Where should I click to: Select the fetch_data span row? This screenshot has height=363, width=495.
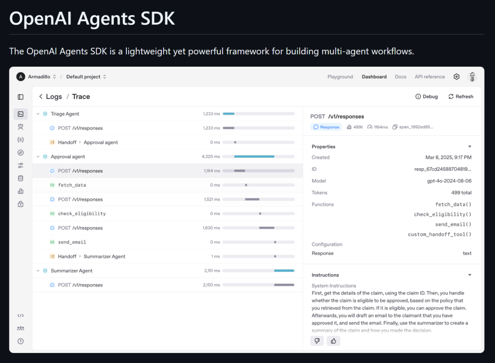tap(168, 185)
